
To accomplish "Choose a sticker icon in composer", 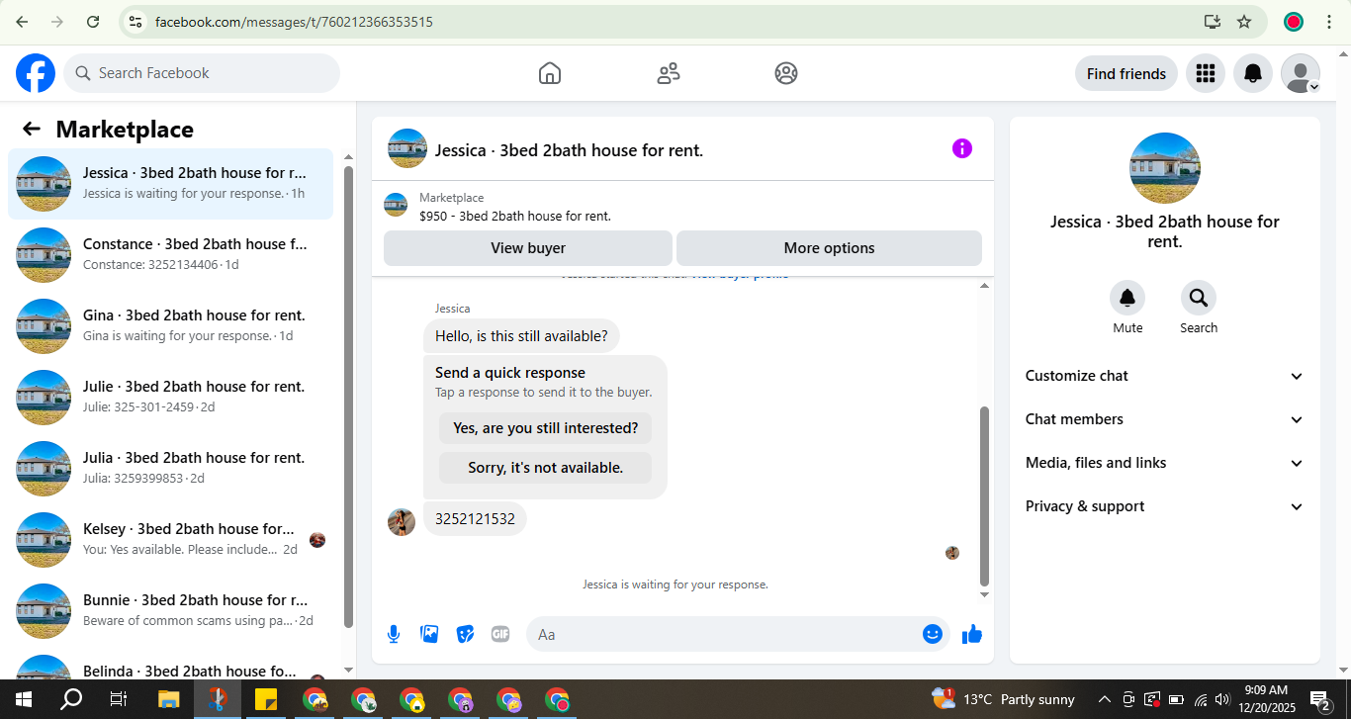I will (465, 634).
